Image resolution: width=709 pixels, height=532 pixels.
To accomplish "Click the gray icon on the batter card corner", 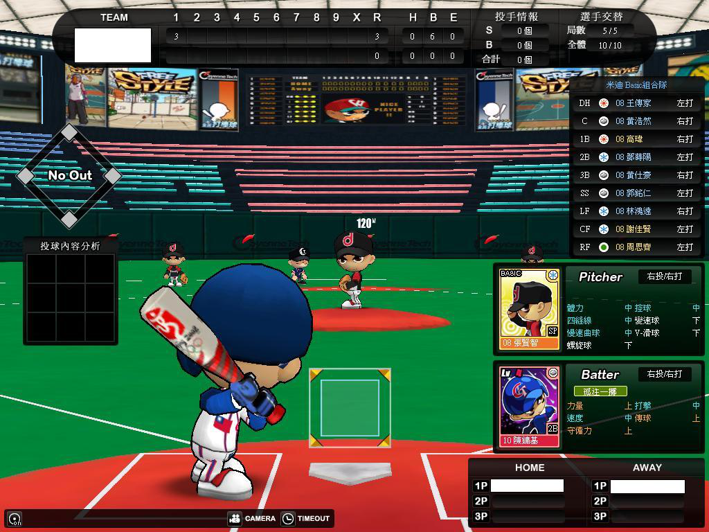I will (553, 373).
